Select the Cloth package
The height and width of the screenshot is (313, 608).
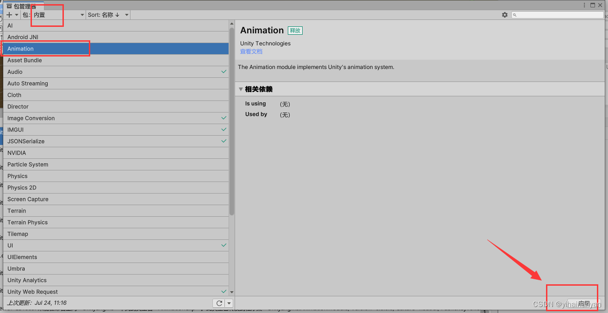[116, 95]
